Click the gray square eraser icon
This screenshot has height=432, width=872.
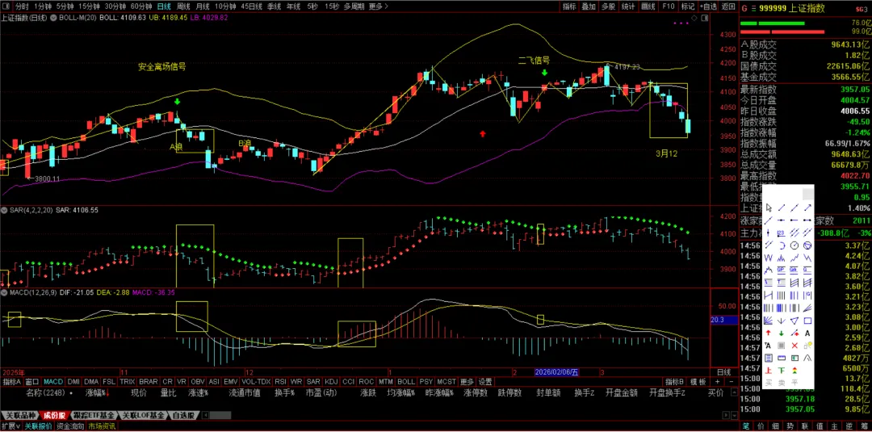click(x=782, y=346)
